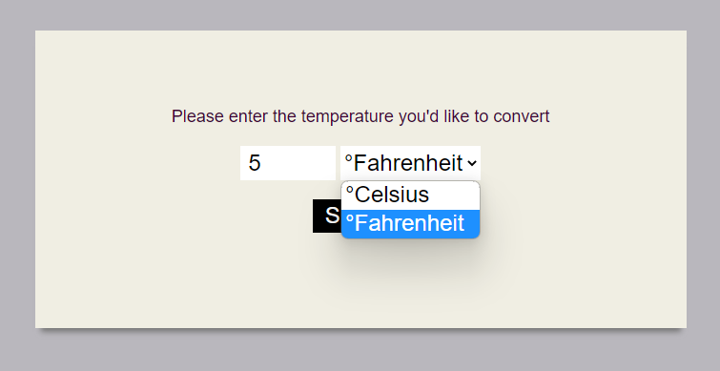Viewport: 720px width, 371px height.
Task: Click the temperature number input showing 5
Action: (288, 163)
